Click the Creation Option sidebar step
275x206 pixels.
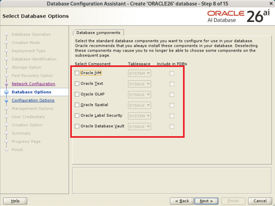click(27, 125)
